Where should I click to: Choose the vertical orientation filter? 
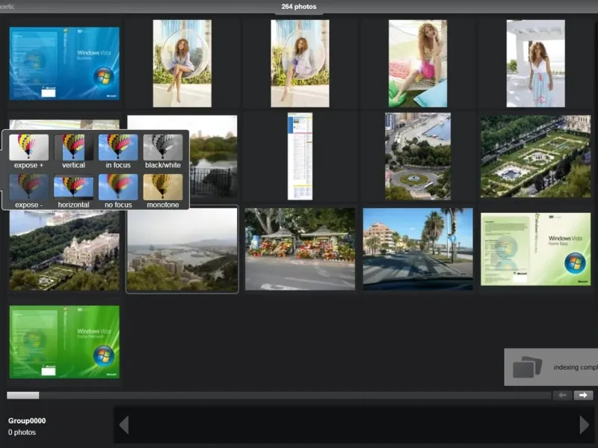tap(73, 147)
